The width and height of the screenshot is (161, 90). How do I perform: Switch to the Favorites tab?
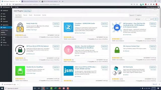click(x=44, y=15)
